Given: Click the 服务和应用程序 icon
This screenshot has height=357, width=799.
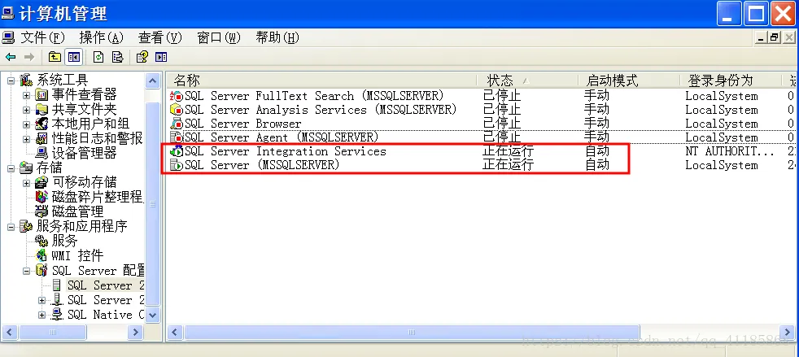Looking at the screenshot, I should [26, 227].
